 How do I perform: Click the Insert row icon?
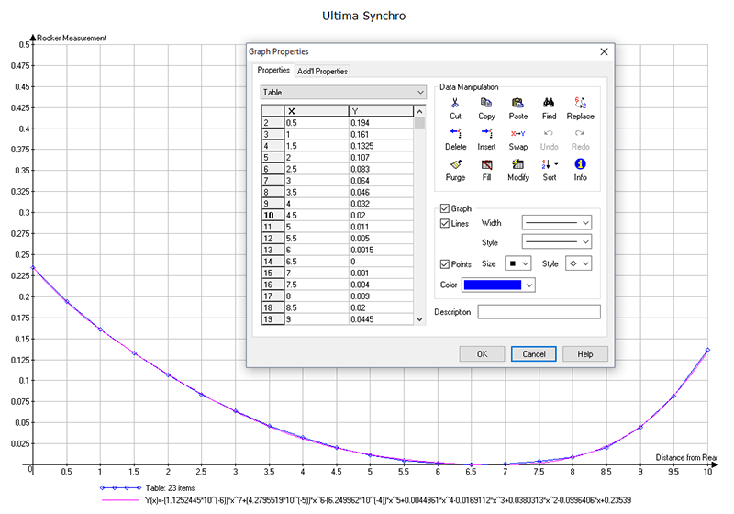(x=486, y=133)
